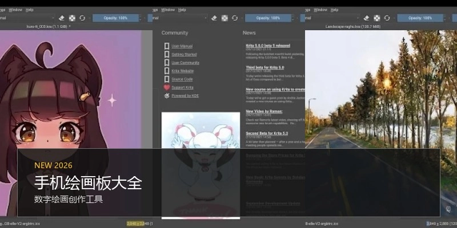
Task: Open the Support Krita link
Action: (182, 87)
